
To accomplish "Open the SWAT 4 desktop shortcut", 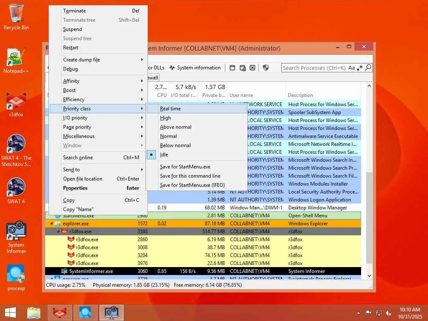I will (16, 191).
